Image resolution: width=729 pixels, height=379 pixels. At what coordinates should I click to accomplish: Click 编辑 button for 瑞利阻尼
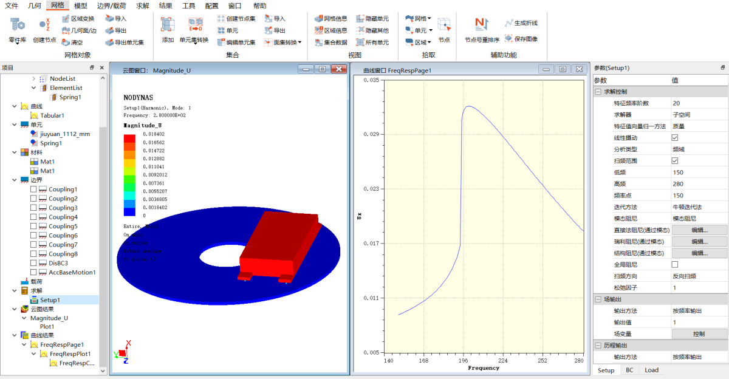(x=700, y=242)
